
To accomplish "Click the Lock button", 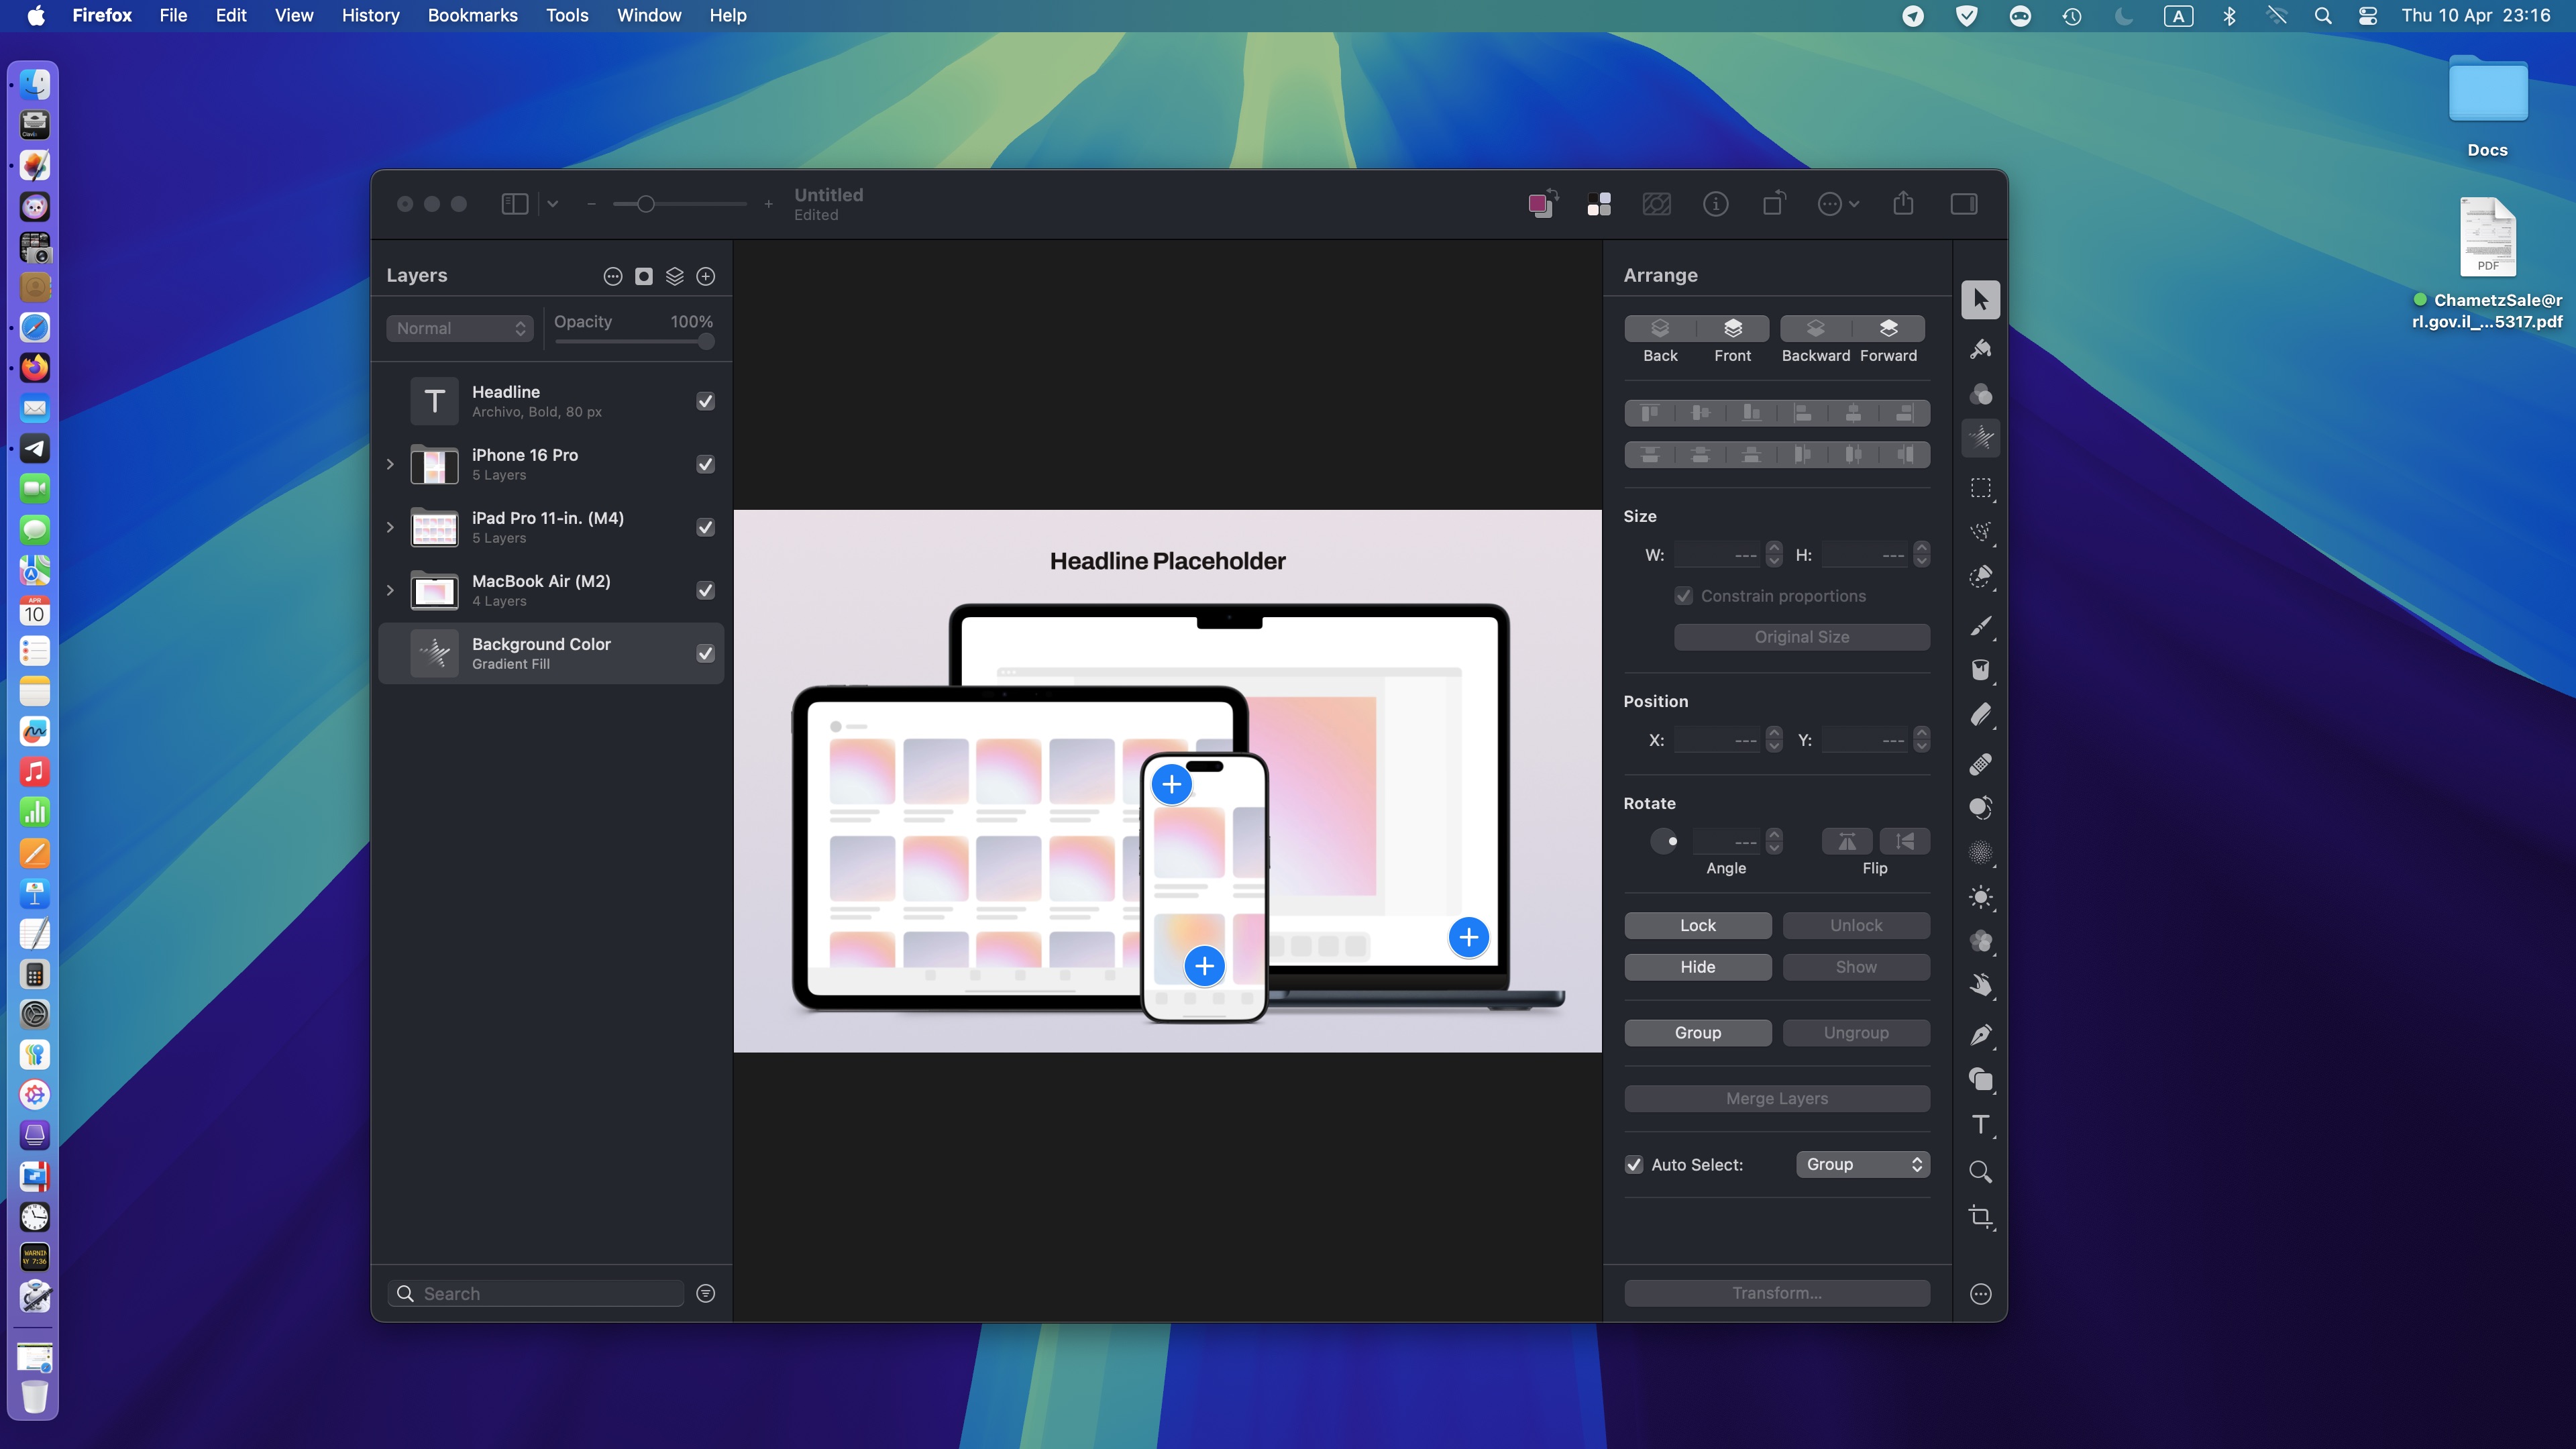I will coord(1697,925).
